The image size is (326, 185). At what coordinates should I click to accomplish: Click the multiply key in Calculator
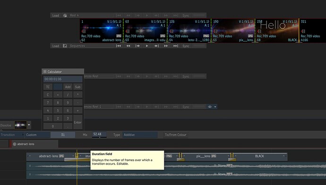click(x=78, y=95)
